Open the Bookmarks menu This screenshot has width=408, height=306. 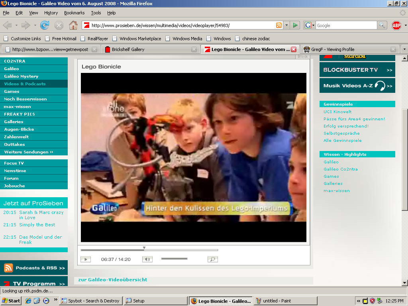(x=74, y=13)
